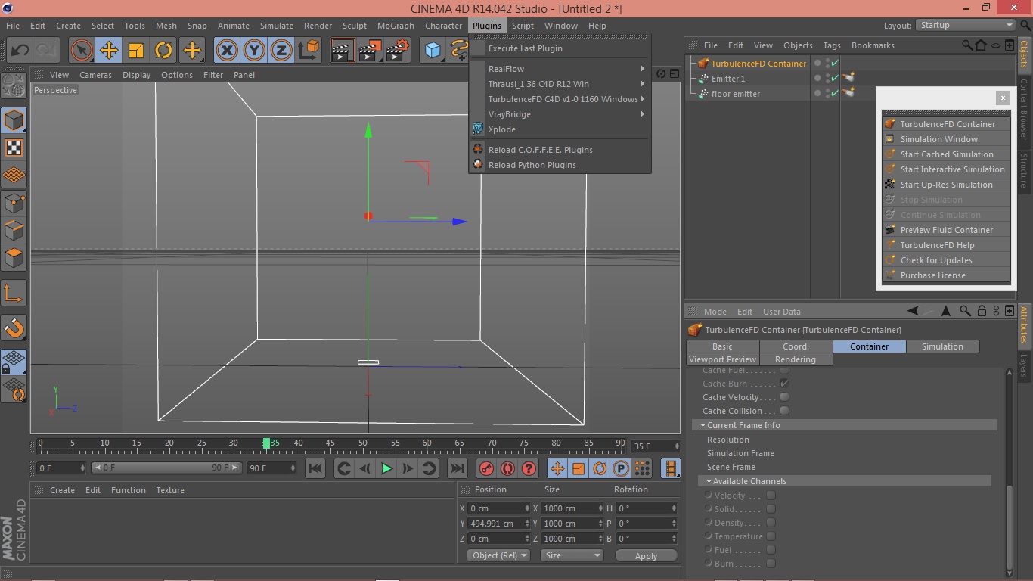Select Xplode from Plugins menu

click(560, 129)
